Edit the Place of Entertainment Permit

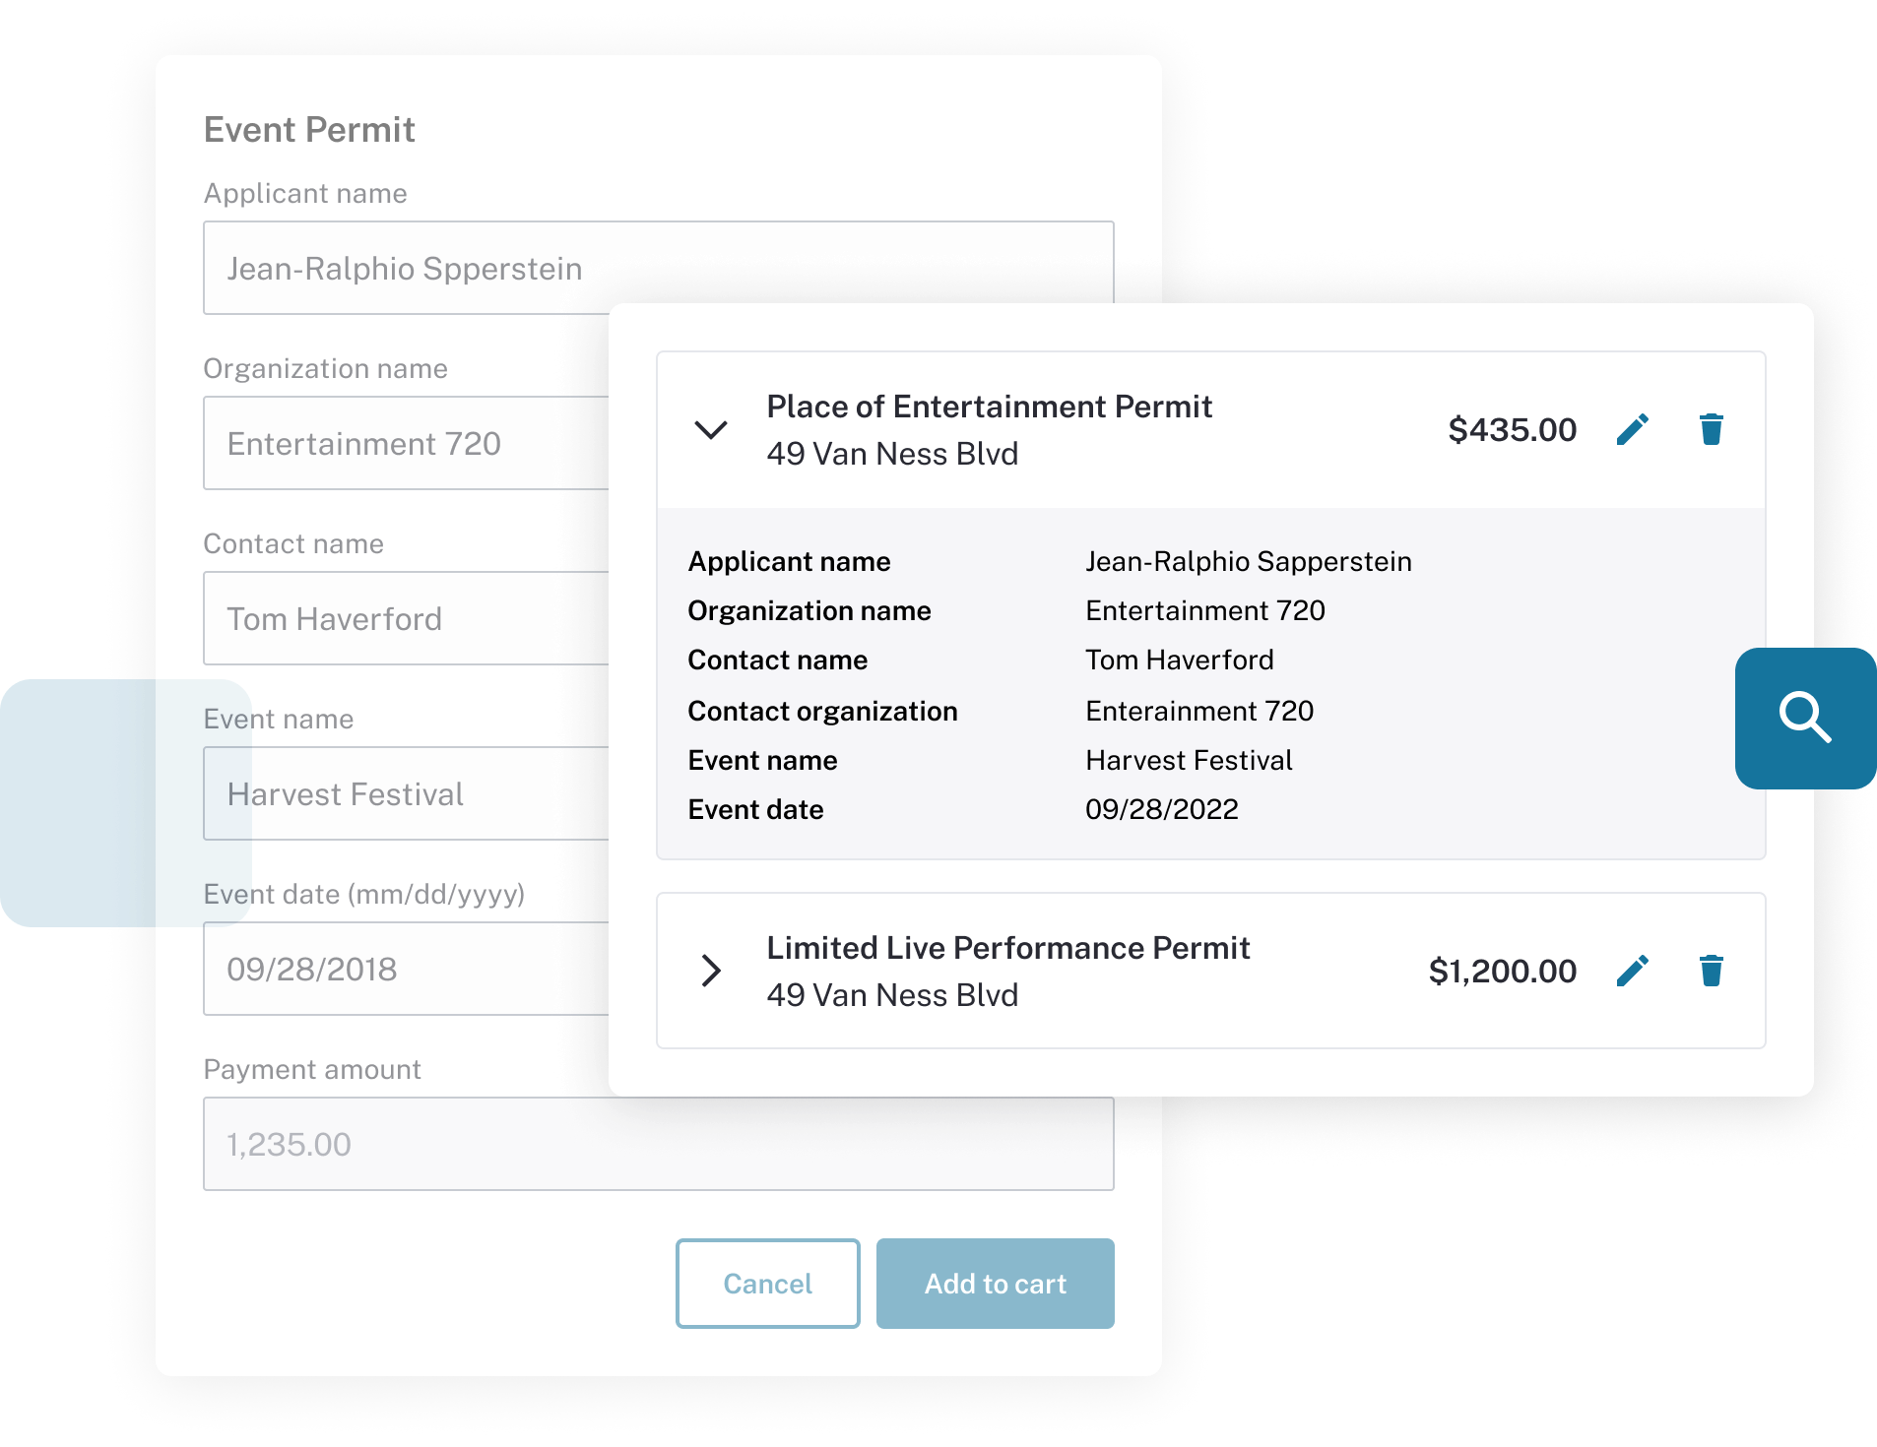tap(1633, 429)
